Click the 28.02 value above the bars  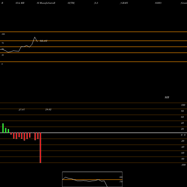click(x=48, y=110)
